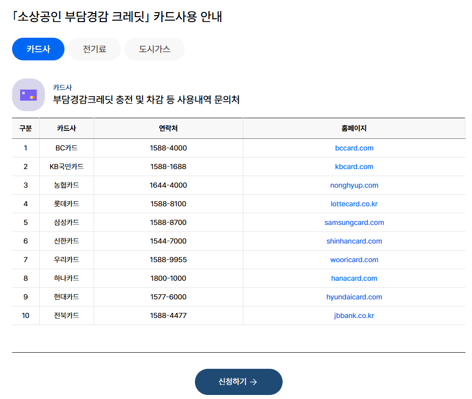The image size is (472, 399).
Task: Select the 카드사 tab
Action: coord(38,49)
